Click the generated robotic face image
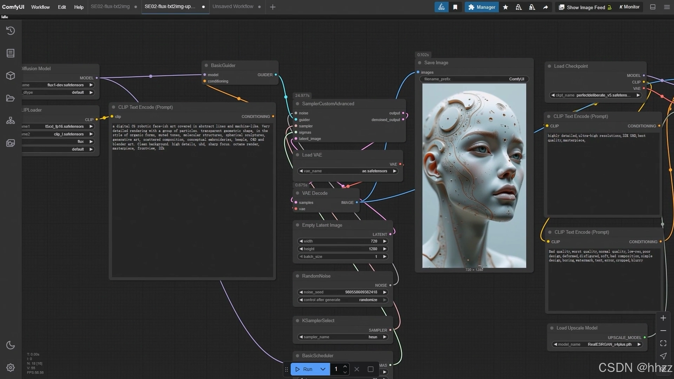674x379 pixels. pyautogui.click(x=474, y=175)
